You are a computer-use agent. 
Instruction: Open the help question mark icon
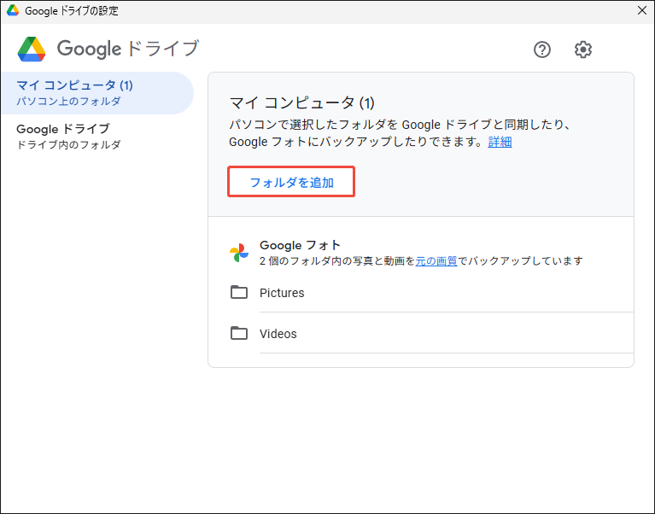541,50
